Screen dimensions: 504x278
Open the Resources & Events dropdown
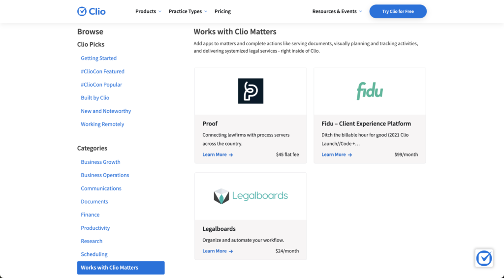tap(337, 11)
